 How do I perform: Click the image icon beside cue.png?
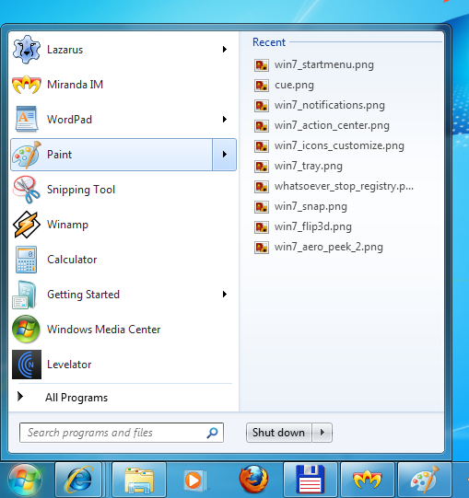[262, 85]
